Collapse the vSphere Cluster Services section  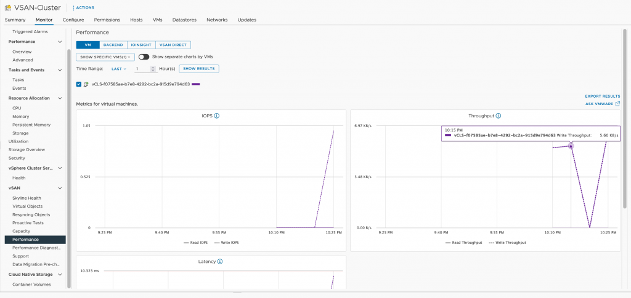coord(60,168)
